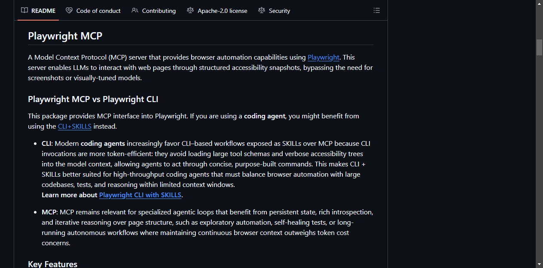Click the Playwright MCP vs Playwright CLI heading
543x268 pixels.
click(x=93, y=99)
